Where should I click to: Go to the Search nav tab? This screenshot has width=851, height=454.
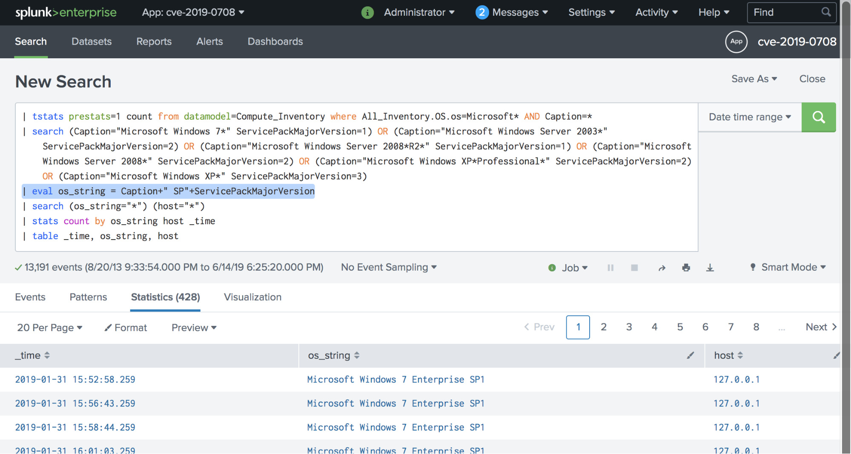click(31, 42)
